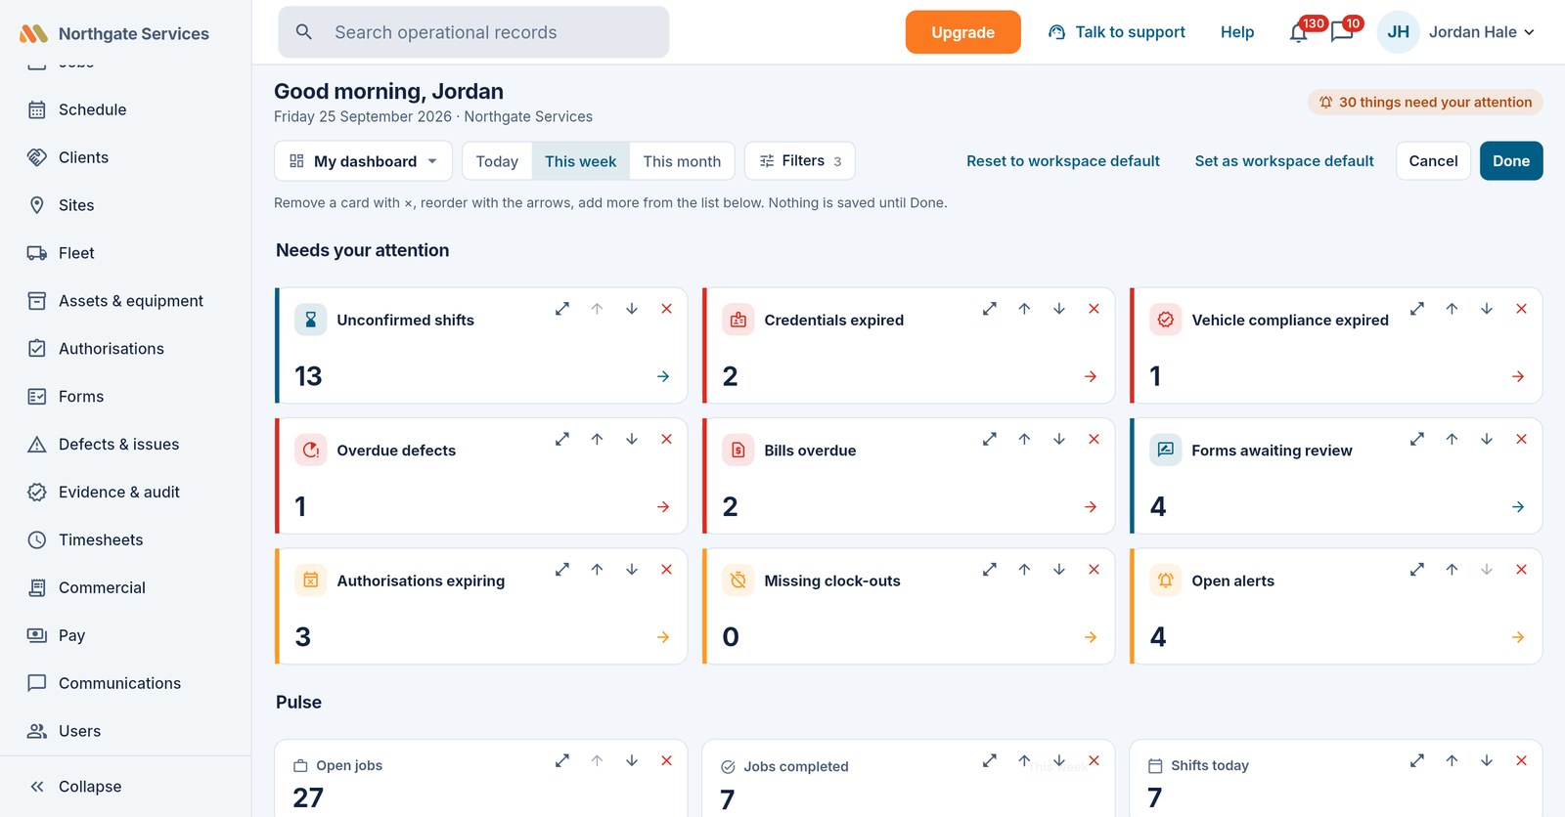Click the 30 things need attention badge
Screen dimensions: 1565x817
1425,103
